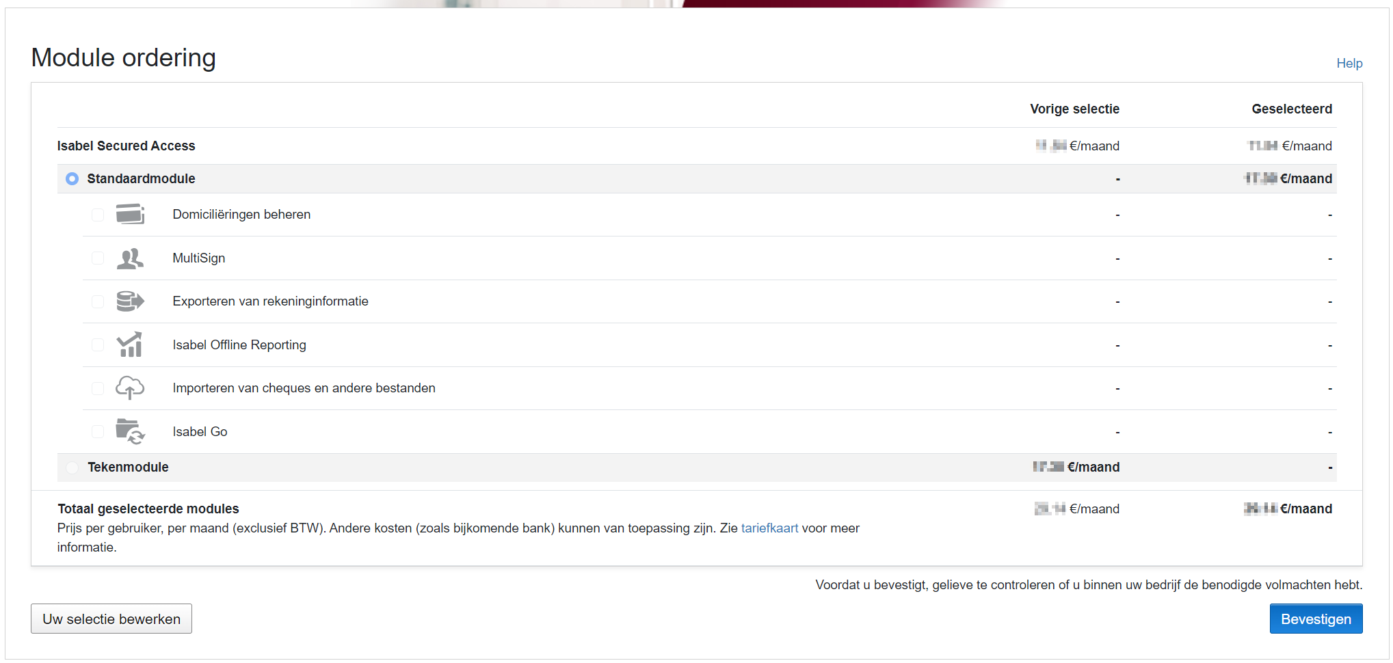This screenshot has width=1393, height=663.
Task: Click the Isabel Secured Access row label
Action: (126, 146)
